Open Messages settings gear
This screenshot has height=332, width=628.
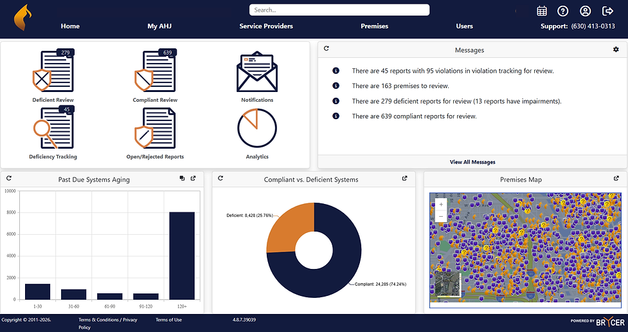point(616,50)
